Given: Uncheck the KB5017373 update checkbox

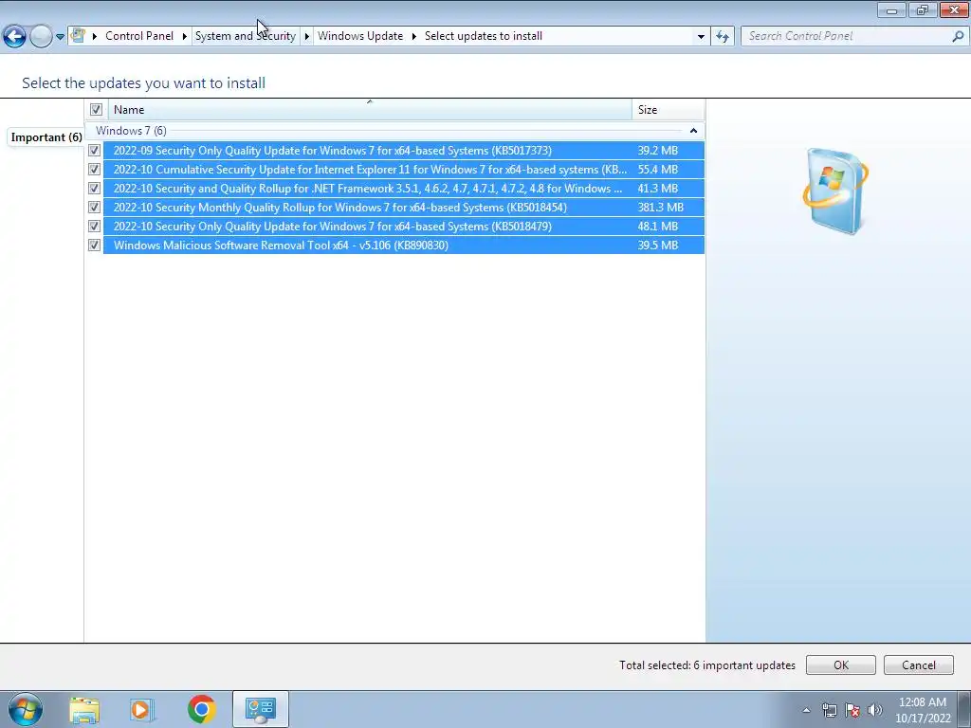Looking at the screenshot, I should pos(94,151).
